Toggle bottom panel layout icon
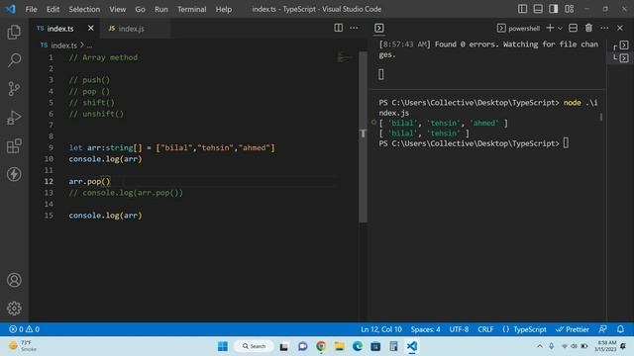The image size is (634, 356). click(538, 9)
